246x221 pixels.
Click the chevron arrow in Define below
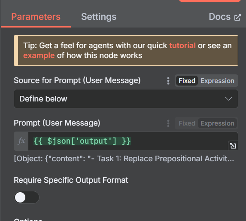click(228, 99)
